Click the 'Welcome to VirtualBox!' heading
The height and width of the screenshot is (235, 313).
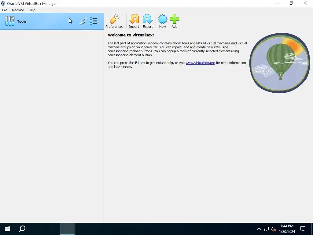131,35
